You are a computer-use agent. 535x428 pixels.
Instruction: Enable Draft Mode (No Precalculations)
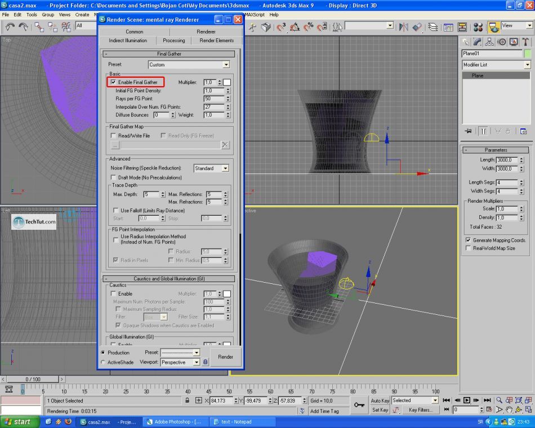coord(113,177)
